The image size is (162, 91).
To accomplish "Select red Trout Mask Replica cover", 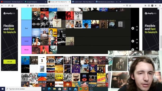I will (45, 50).
